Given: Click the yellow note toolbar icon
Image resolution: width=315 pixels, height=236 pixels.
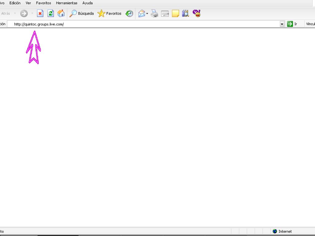Looking at the screenshot, I should tap(175, 14).
